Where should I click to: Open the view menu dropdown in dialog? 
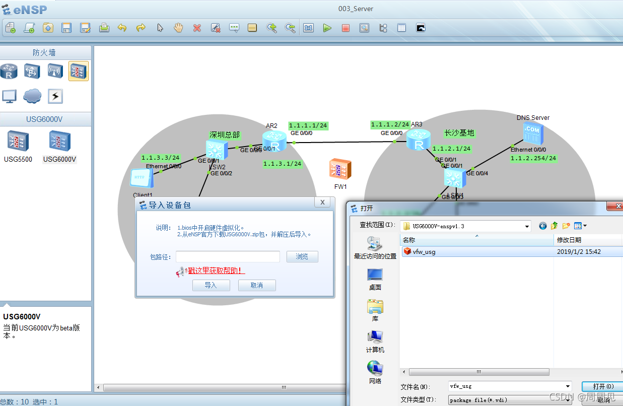tap(581, 226)
